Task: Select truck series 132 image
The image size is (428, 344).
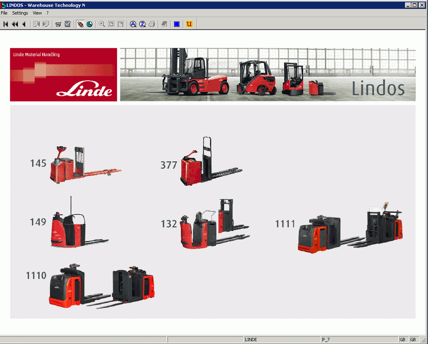Action: (x=215, y=224)
